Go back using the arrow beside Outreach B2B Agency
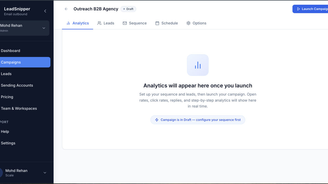The width and height of the screenshot is (328, 184). pos(66,9)
